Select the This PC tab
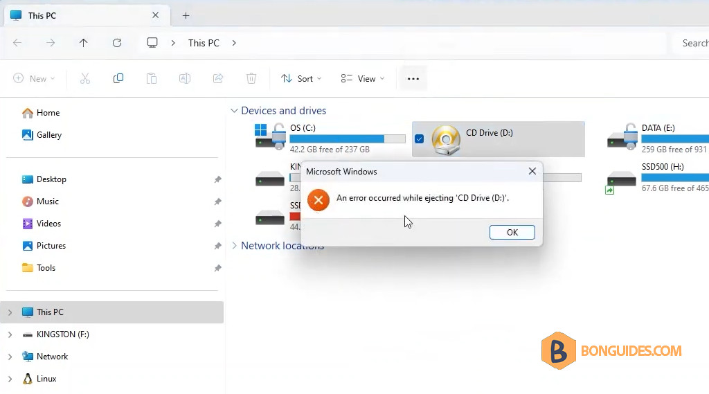This screenshot has height=394, width=709. pyautogui.click(x=87, y=16)
